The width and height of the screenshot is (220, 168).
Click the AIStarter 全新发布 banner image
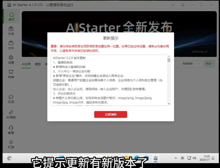[x=119, y=22]
